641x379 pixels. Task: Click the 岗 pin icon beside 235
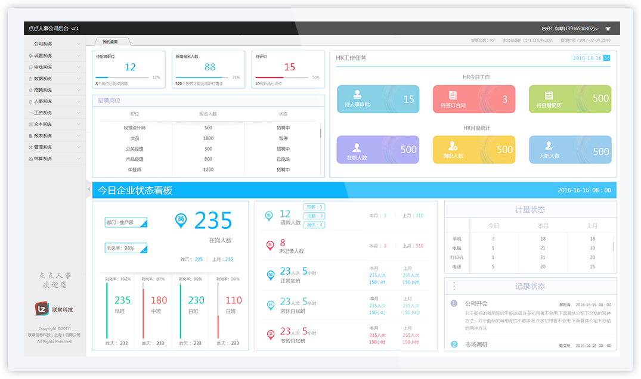point(181,220)
